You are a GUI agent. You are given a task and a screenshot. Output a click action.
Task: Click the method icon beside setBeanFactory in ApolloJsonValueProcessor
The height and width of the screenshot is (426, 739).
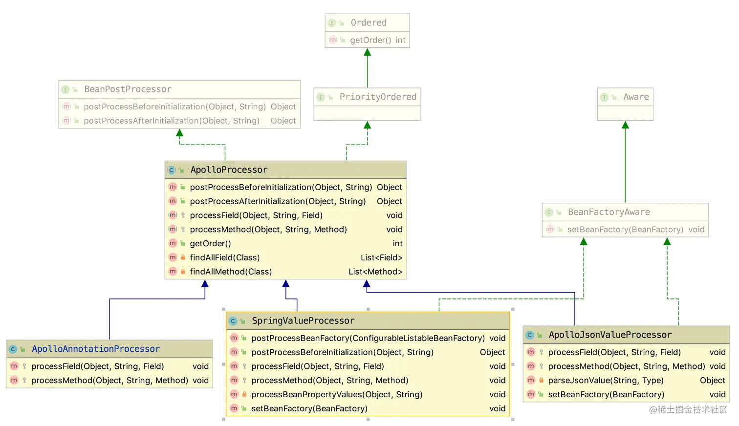(x=531, y=394)
